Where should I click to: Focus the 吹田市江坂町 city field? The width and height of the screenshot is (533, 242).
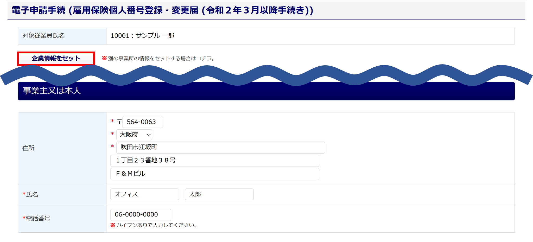220,148
